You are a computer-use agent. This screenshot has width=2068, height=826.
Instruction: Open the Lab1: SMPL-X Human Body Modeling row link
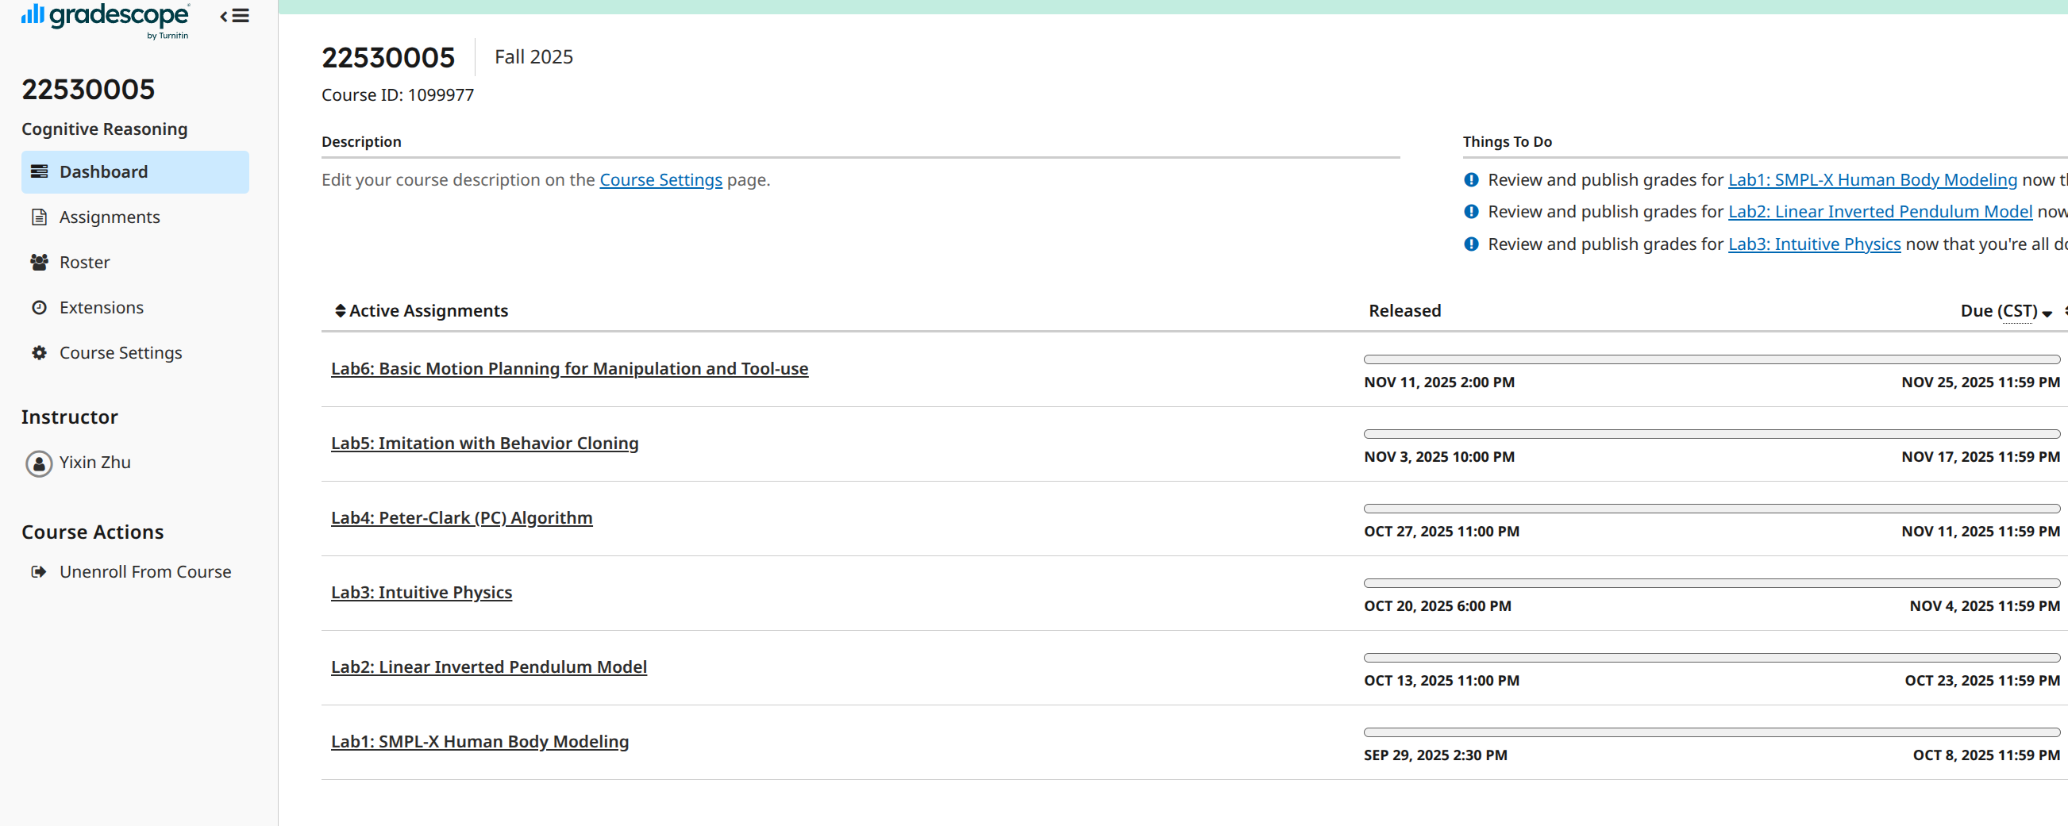[x=479, y=742]
